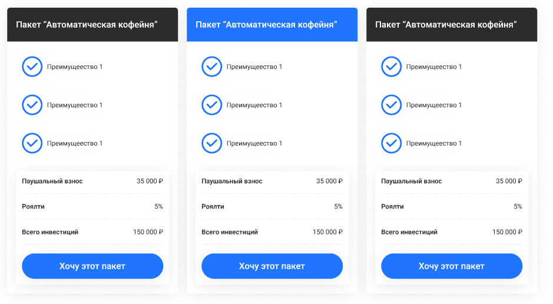
Task: Click "Всего инвестиций" row in right card
Action: coord(452,232)
